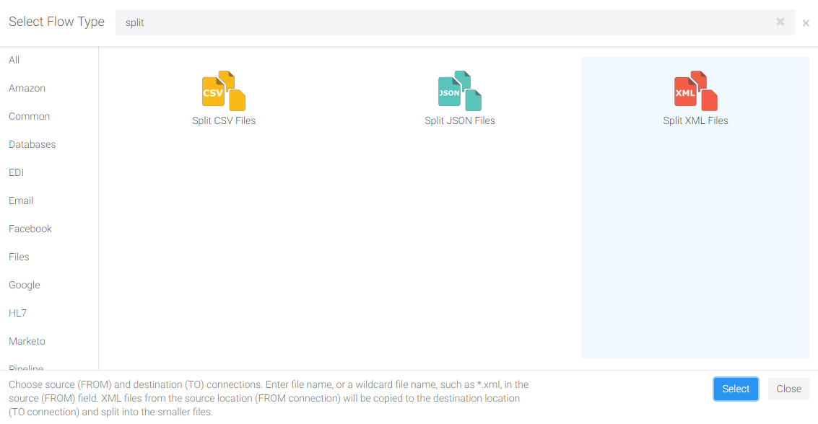Open the Common category
The width and height of the screenshot is (818, 424).
[29, 116]
